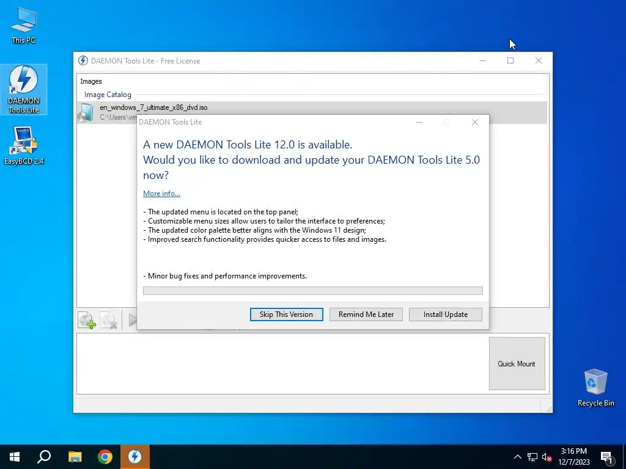The image size is (626, 469).
Task: Open This PC desktop icon
Action: coord(24,25)
